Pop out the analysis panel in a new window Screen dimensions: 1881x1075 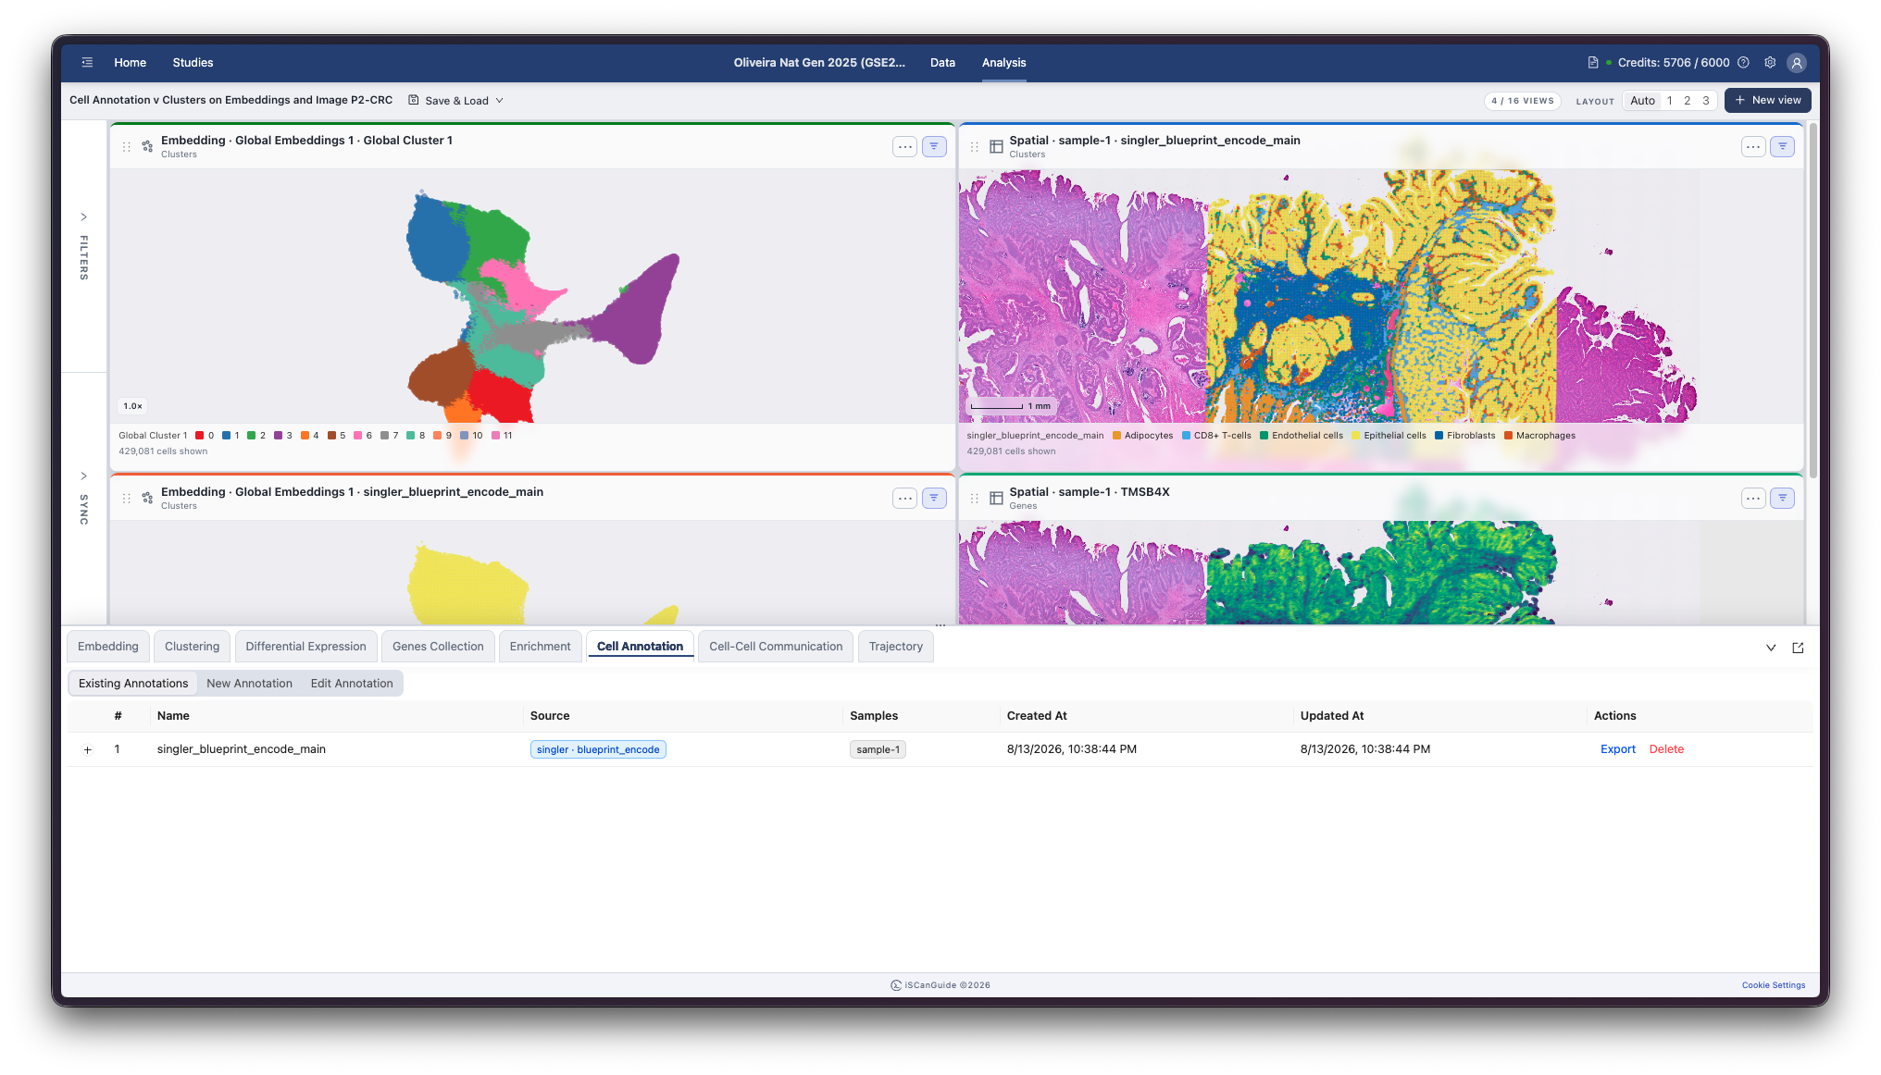pyautogui.click(x=1798, y=648)
